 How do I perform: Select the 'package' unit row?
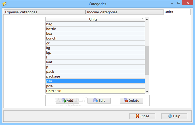click(x=95, y=76)
